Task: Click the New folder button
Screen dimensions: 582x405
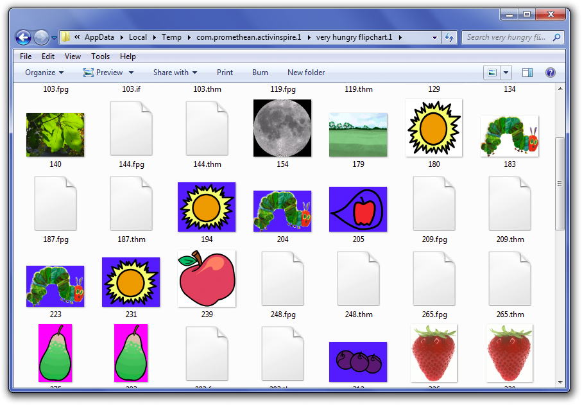Action: 305,72
